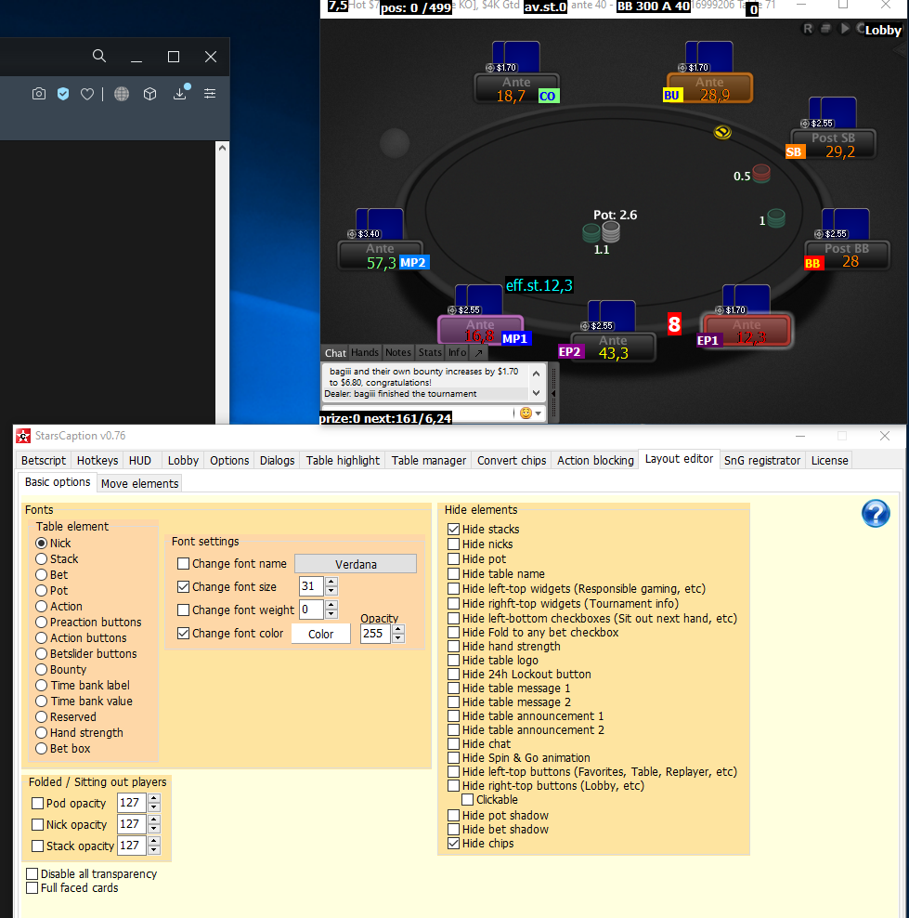
Task: Open the Hands tab in table chat
Action: pyautogui.click(x=364, y=352)
